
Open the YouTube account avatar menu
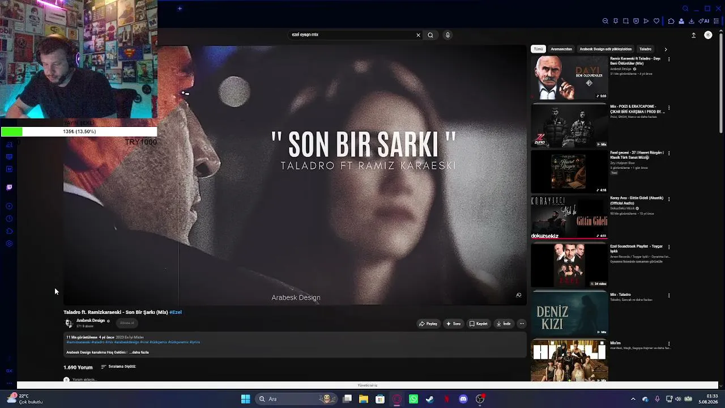pos(708,35)
